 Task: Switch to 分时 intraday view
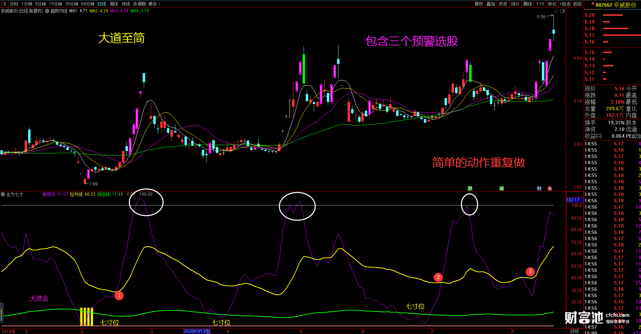(14, 4)
